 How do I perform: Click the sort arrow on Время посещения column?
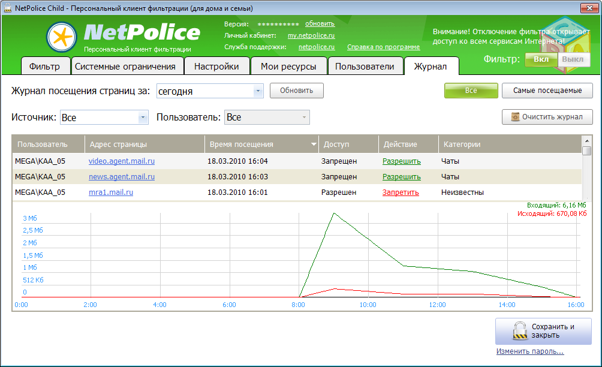314,145
